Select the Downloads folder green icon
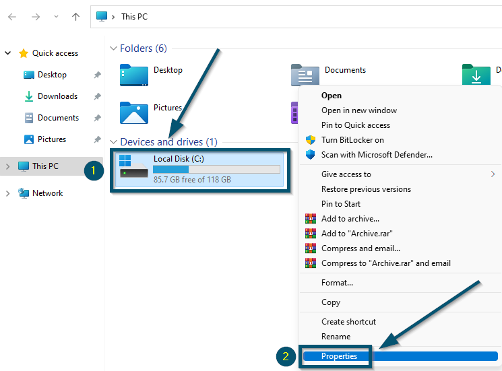The height and width of the screenshot is (371, 502). [476, 75]
